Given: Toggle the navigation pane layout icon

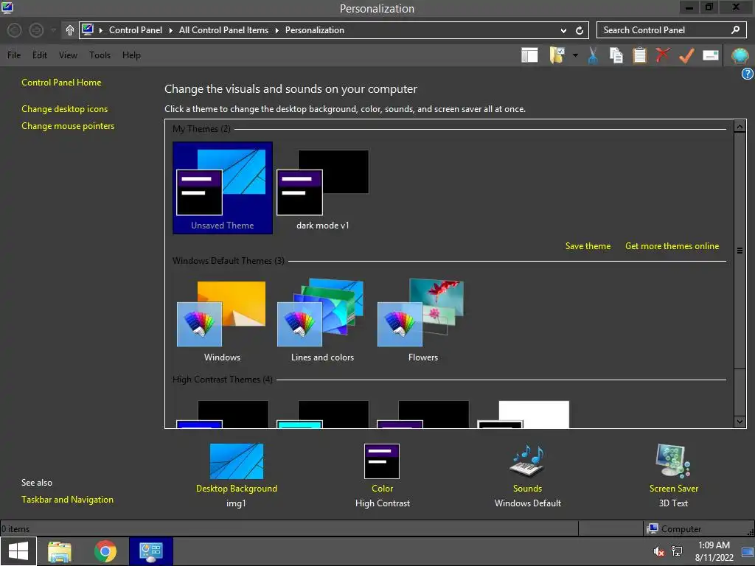Looking at the screenshot, I should coord(529,55).
